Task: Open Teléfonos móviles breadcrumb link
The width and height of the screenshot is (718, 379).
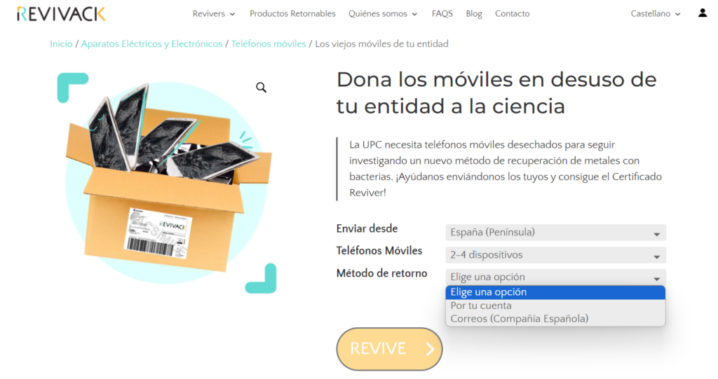Action: coord(269,44)
